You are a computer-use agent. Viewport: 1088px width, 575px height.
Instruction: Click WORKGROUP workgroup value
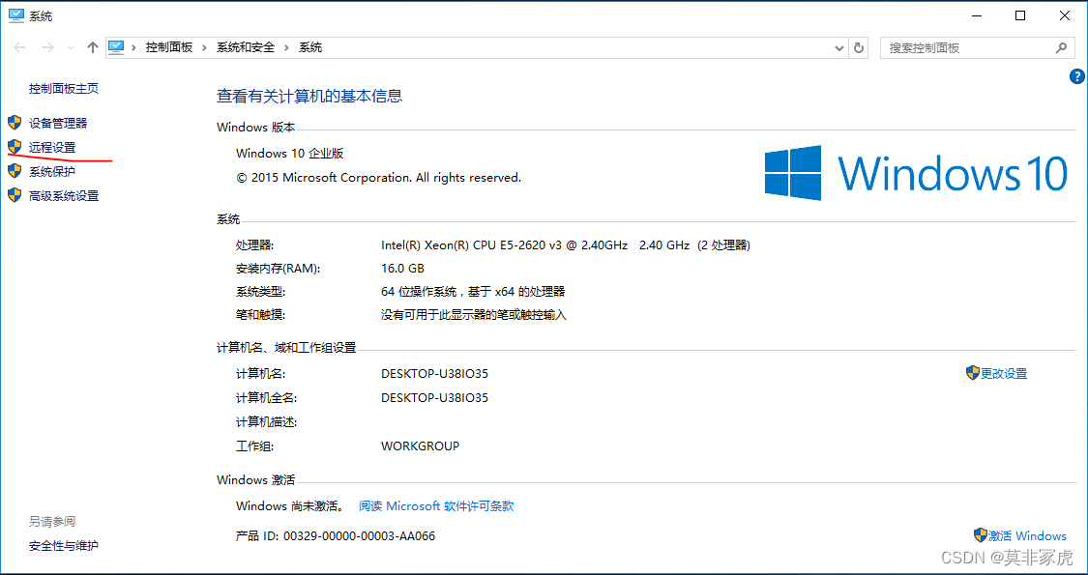420,446
